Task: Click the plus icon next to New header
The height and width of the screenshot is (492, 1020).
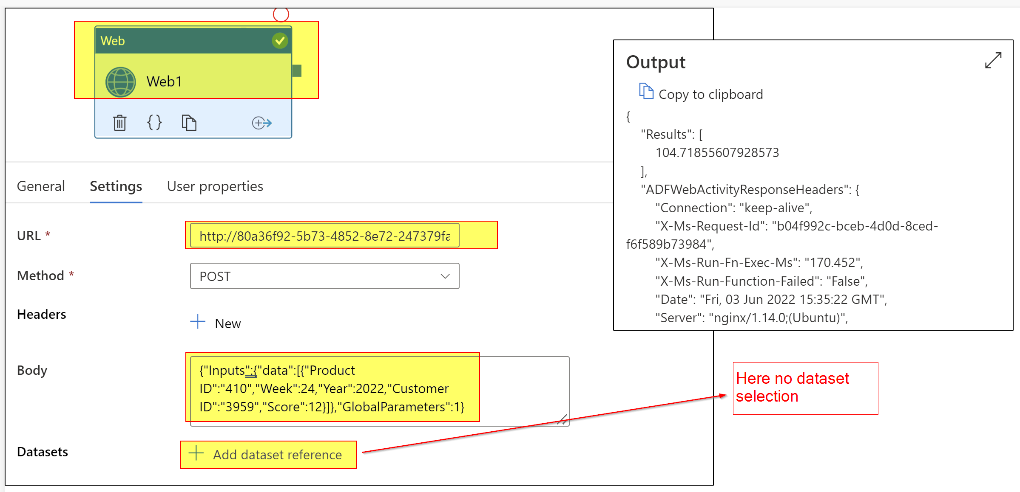Action: (198, 322)
